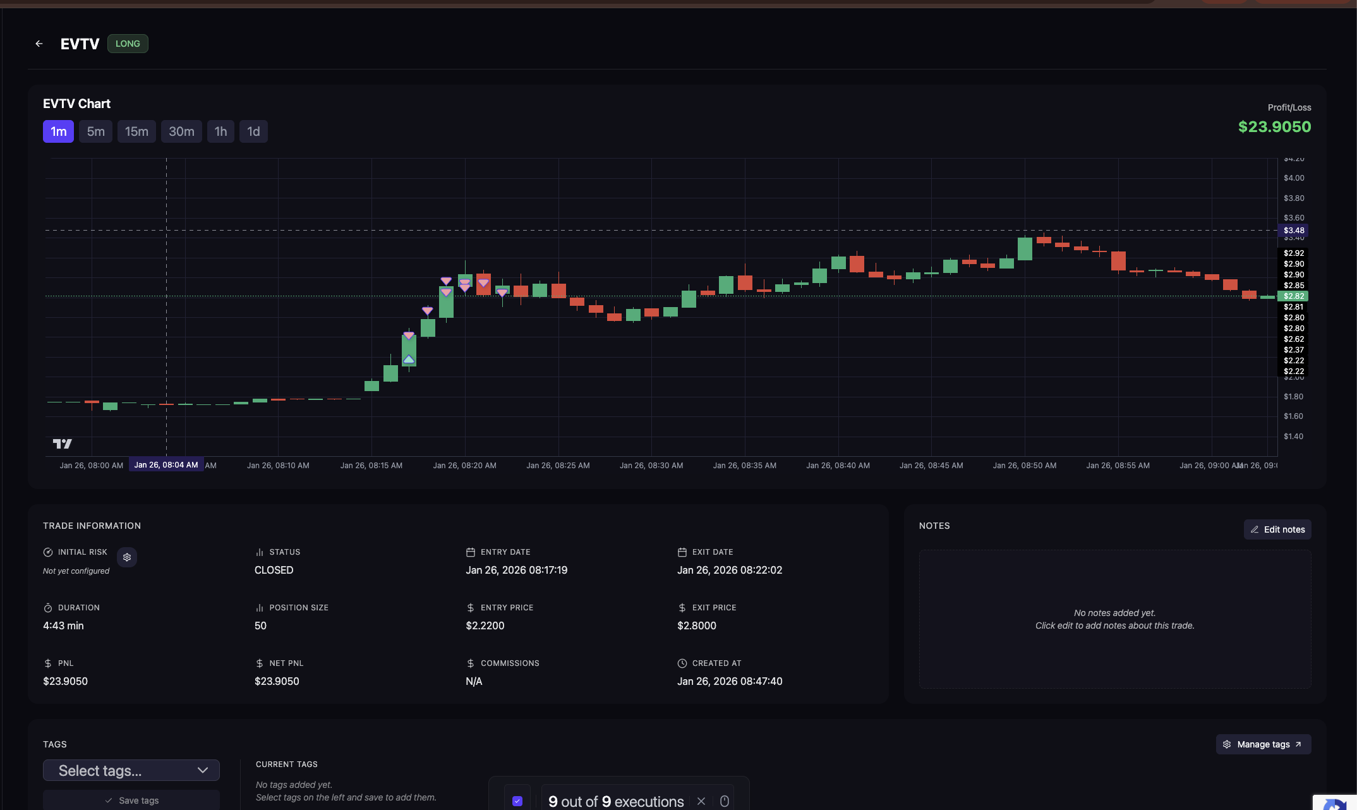The height and width of the screenshot is (810, 1357).
Task: Click the LONG badge next to EVTV
Action: pos(128,44)
